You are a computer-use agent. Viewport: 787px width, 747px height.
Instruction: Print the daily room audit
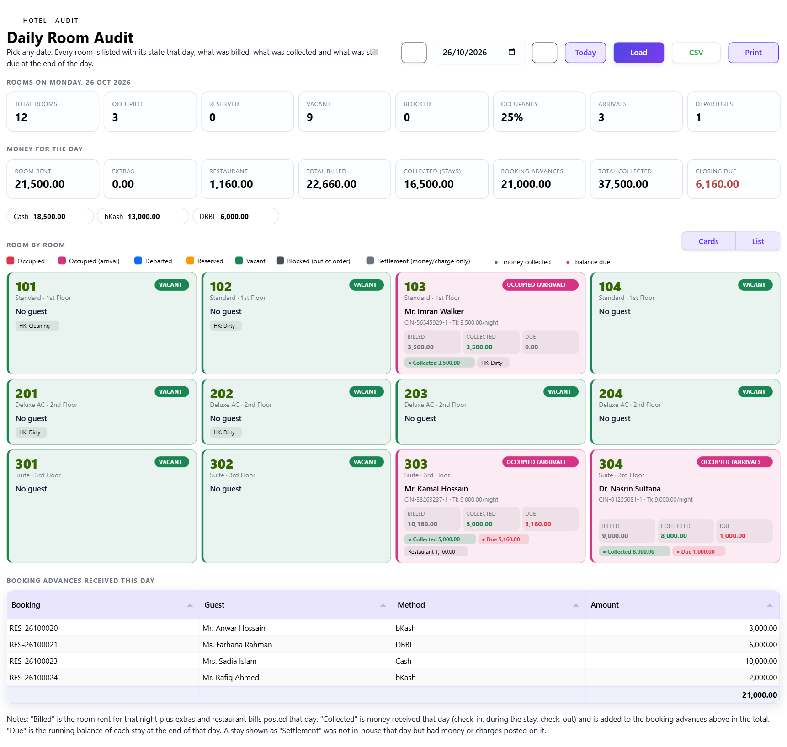pyautogui.click(x=753, y=53)
